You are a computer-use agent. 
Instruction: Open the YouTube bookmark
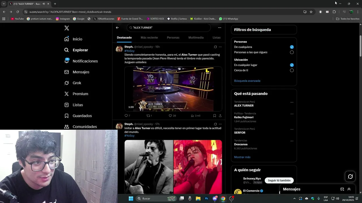click(x=17, y=19)
